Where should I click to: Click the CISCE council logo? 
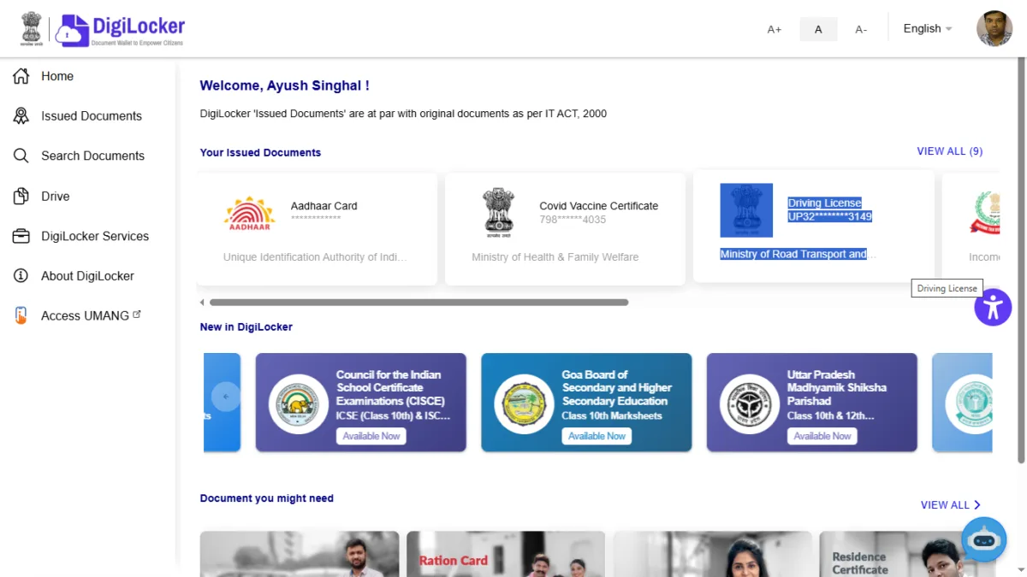(299, 403)
